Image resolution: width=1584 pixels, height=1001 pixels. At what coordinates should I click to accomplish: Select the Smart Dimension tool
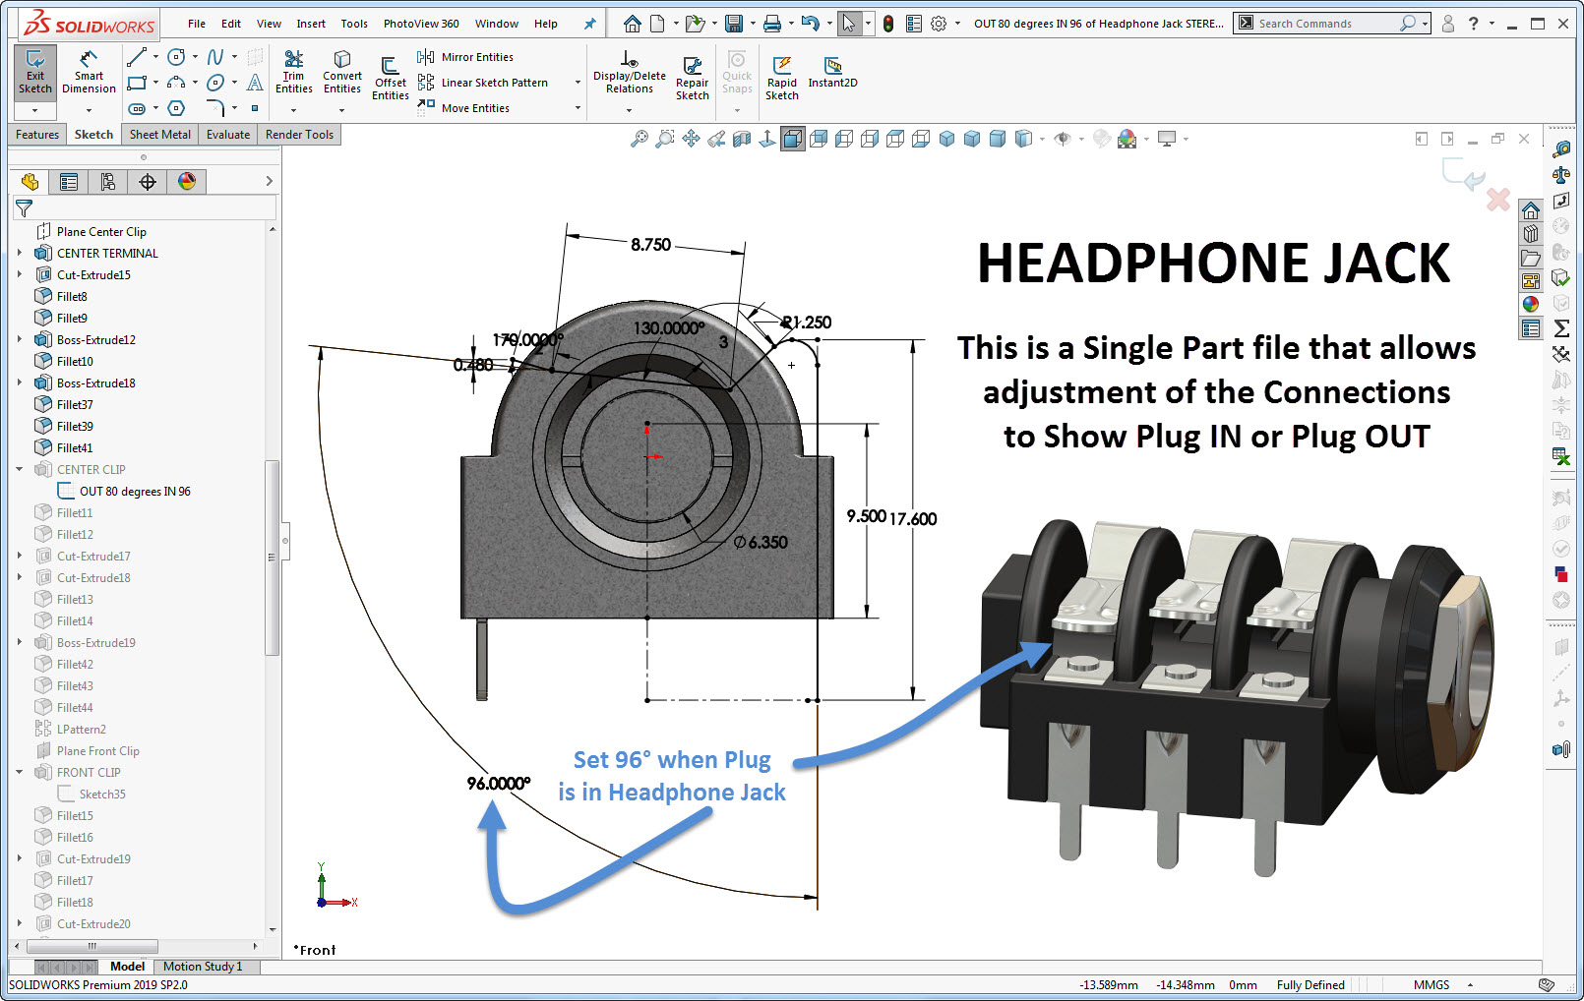pos(89,73)
